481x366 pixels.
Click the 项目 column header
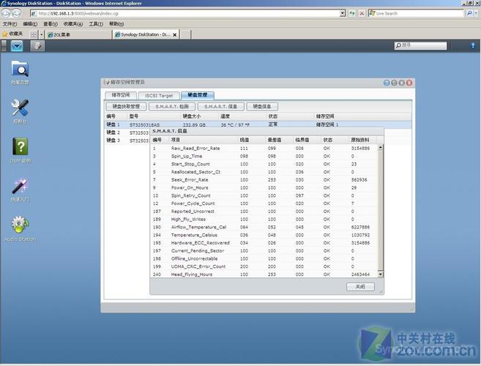tap(203, 140)
